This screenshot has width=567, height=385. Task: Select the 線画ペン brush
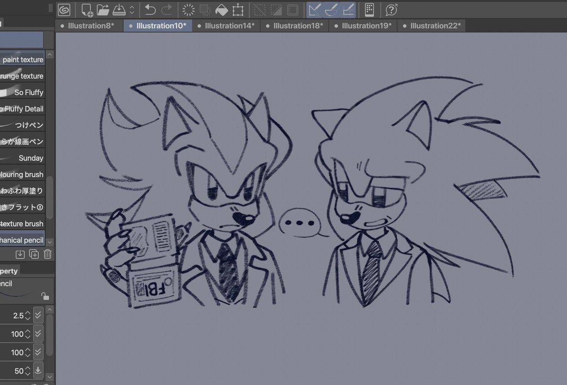(x=22, y=142)
